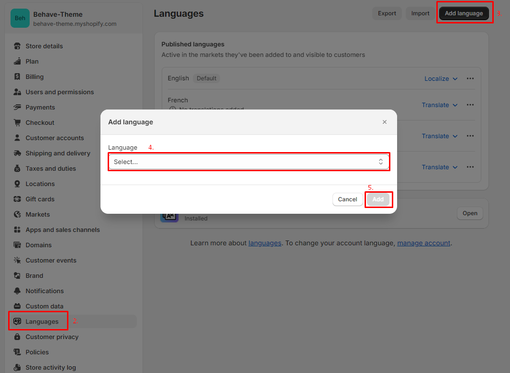Click the Custom data icon
This screenshot has height=373, width=510.
[x=17, y=306]
